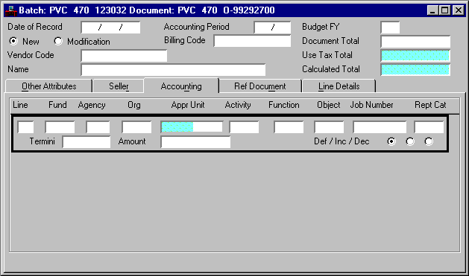469x276 pixels.
Task: Focus the Org field
Action: (136, 127)
